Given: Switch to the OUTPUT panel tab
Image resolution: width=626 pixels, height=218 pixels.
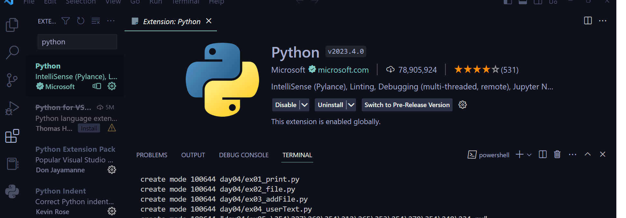Looking at the screenshot, I should (x=193, y=155).
